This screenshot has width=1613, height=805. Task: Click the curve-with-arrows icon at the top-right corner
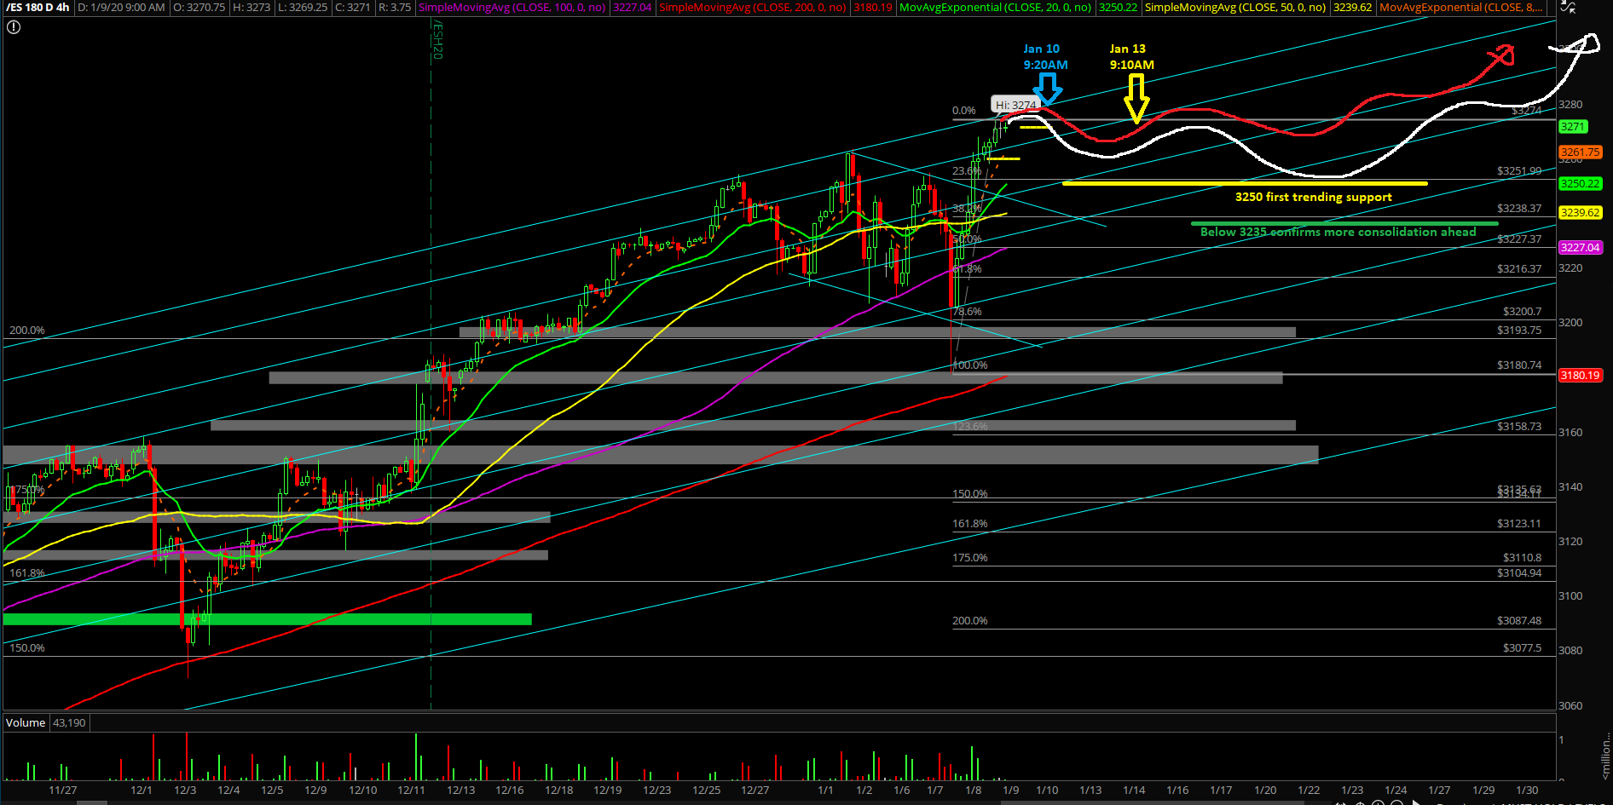[x=1568, y=7]
